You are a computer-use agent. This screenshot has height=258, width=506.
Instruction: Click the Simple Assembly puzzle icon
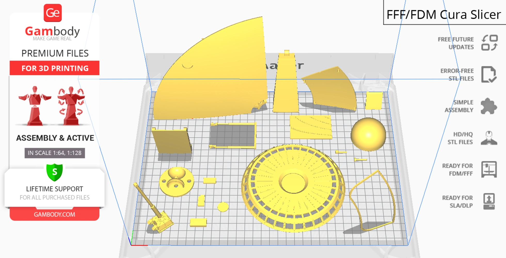coord(488,106)
